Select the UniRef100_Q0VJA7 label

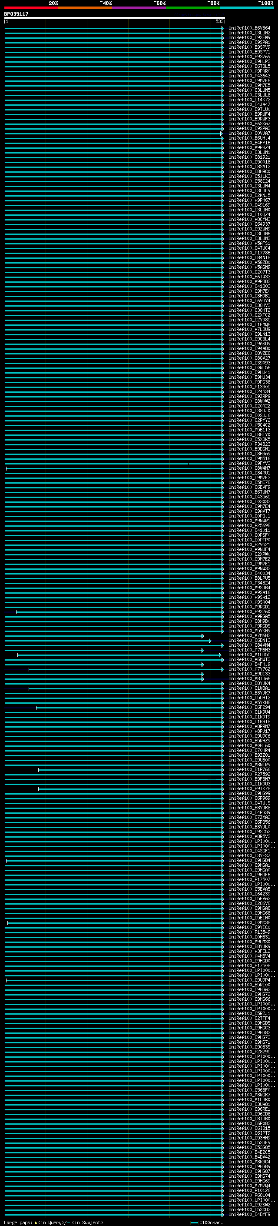249,133
